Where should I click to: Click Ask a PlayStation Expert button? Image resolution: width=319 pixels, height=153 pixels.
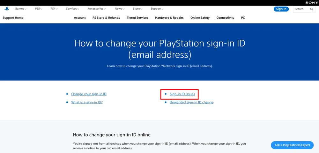coord(292,145)
